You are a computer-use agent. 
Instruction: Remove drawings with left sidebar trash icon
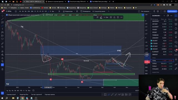click(3, 69)
